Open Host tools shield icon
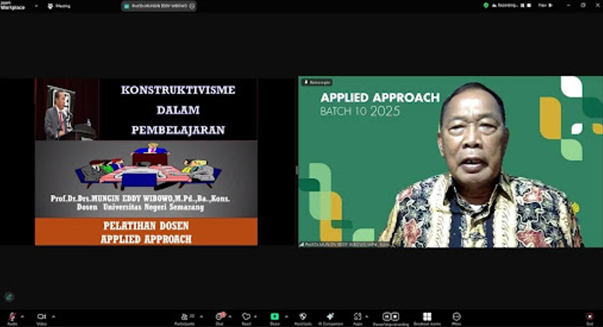The width and height of the screenshot is (603, 327). click(303, 318)
